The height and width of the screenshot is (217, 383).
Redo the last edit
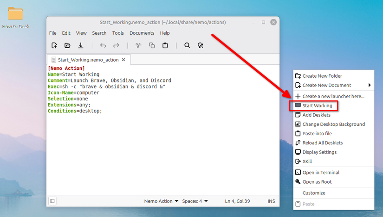pos(116,45)
